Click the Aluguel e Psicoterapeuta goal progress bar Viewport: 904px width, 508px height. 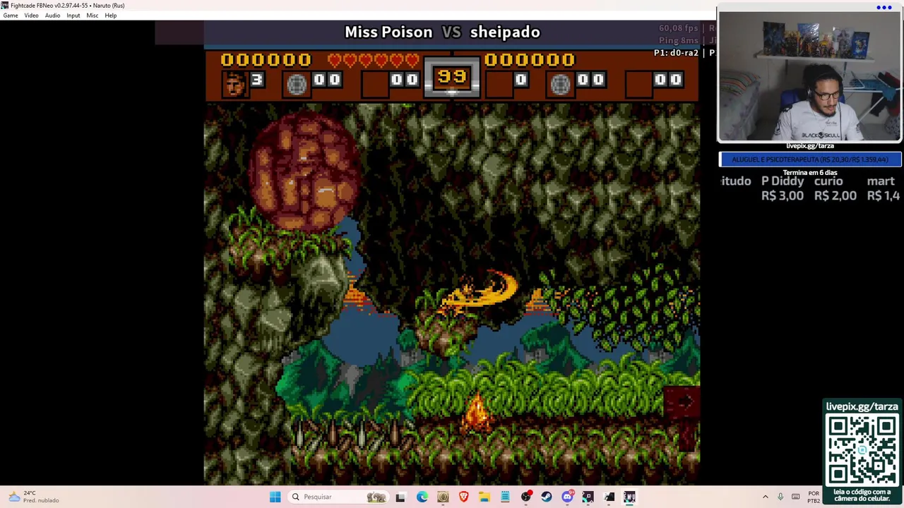tap(810, 159)
